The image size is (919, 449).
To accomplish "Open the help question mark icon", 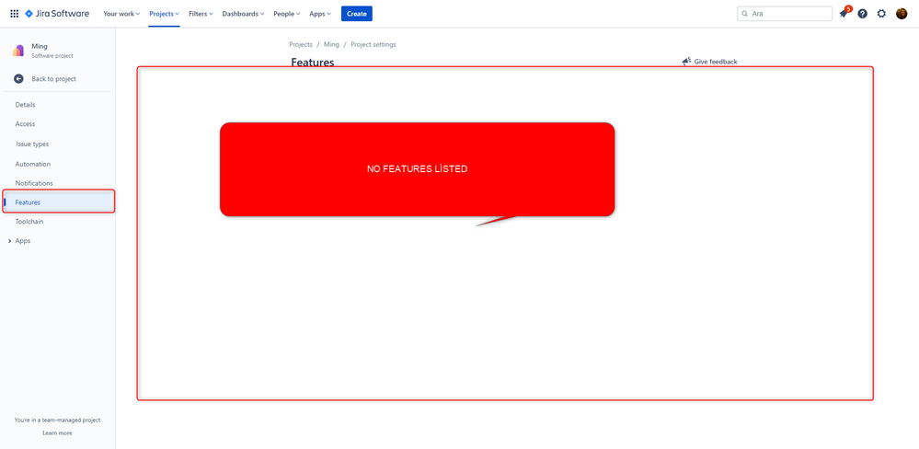I will pos(862,14).
